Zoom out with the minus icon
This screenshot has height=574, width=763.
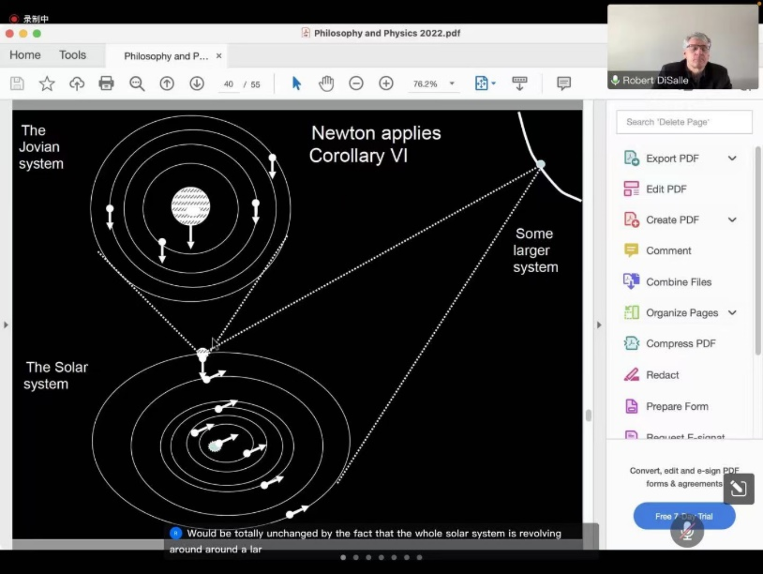(356, 83)
